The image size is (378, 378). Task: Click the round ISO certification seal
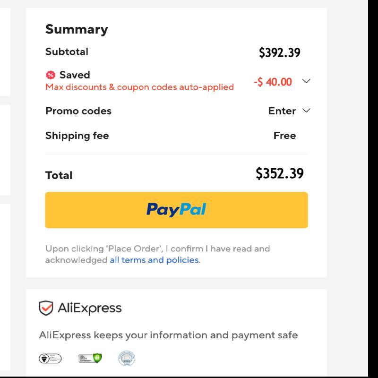pyautogui.click(x=127, y=358)
